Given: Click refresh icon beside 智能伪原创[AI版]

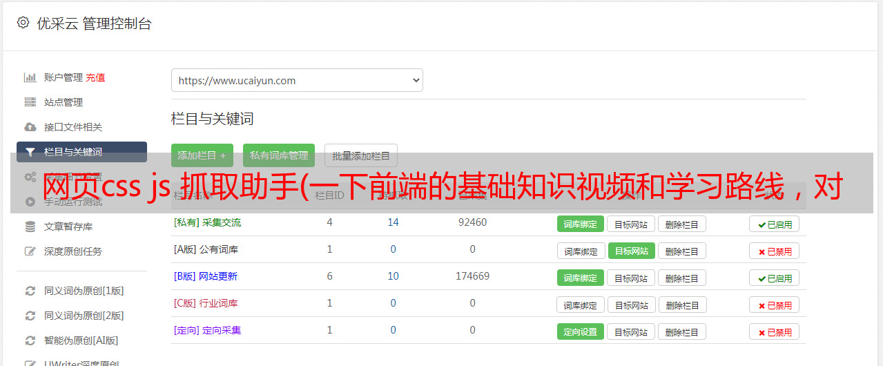Looking at the screenshot, I should (x=30, y=340).
